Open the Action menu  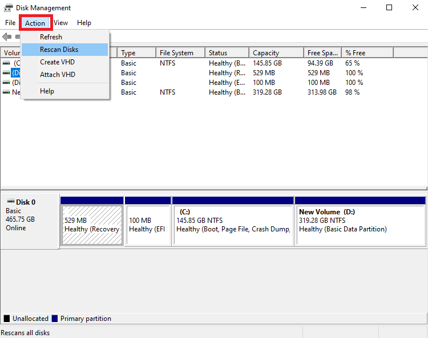(35, 23)
